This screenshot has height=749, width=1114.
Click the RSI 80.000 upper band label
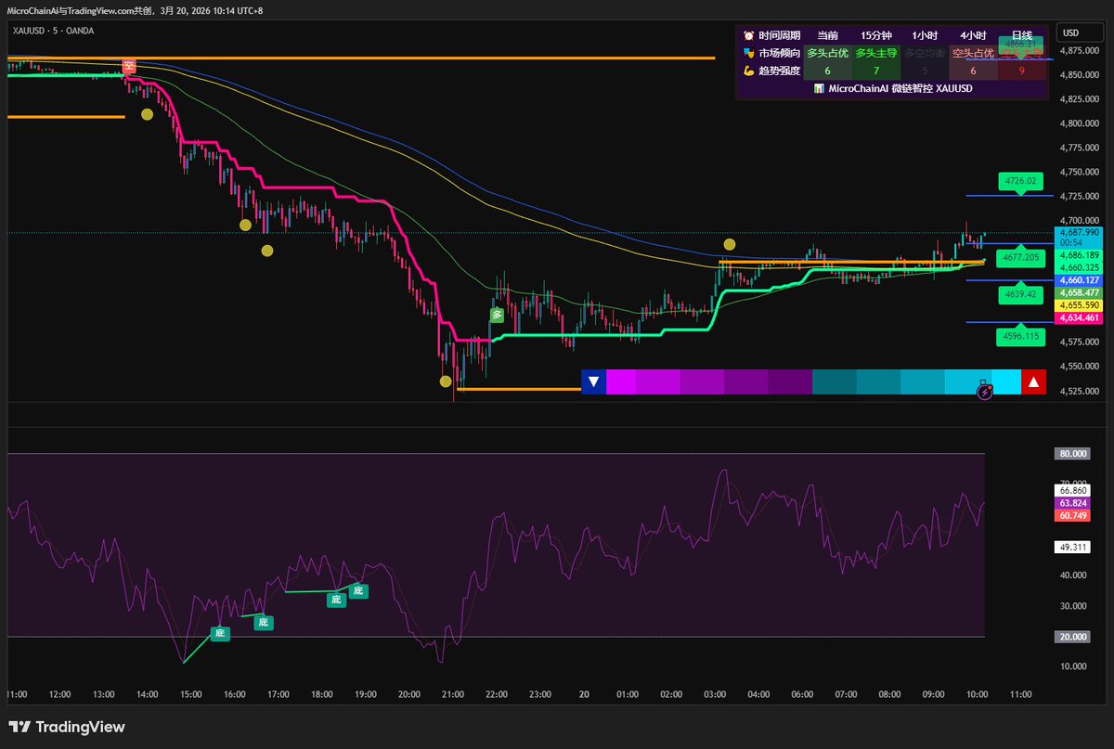pos(1072,454)
